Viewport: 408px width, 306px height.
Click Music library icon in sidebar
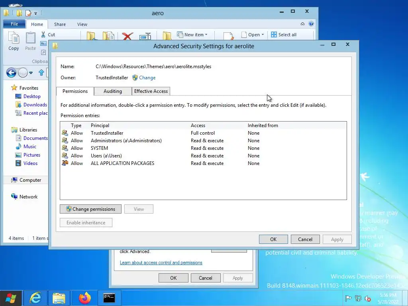(18, 147)
